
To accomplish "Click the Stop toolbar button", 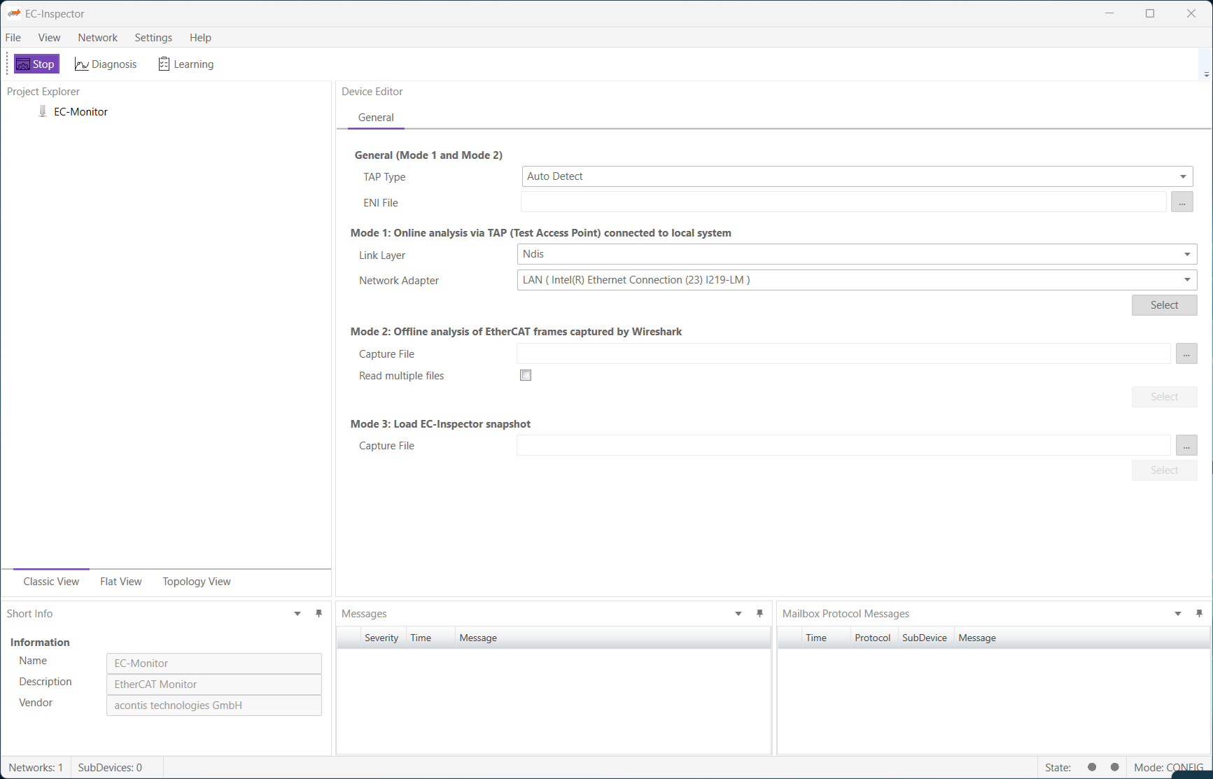I will 36,64.
